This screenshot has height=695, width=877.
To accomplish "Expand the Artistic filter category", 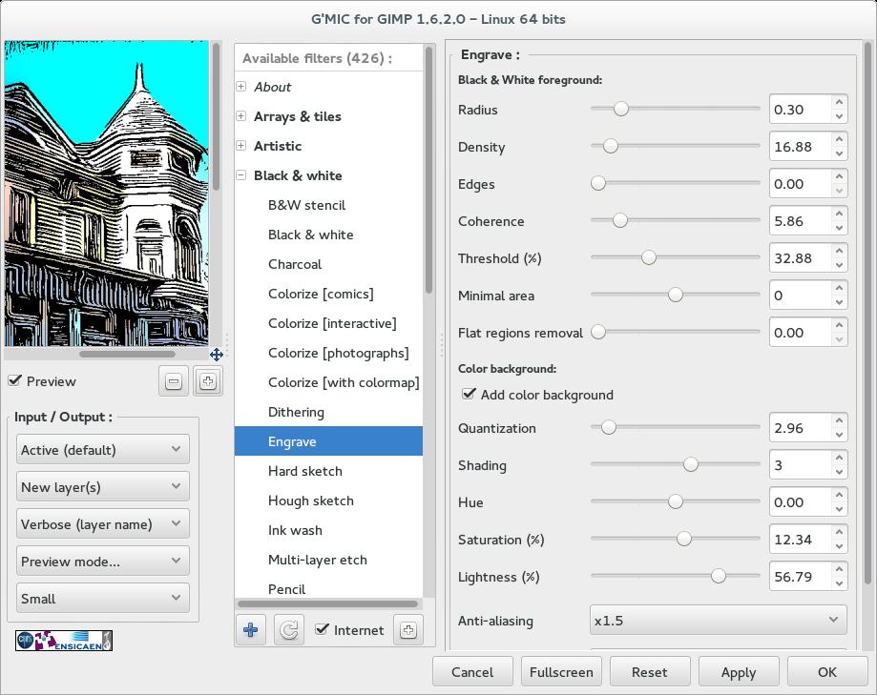I will click(x=241, y=146).
